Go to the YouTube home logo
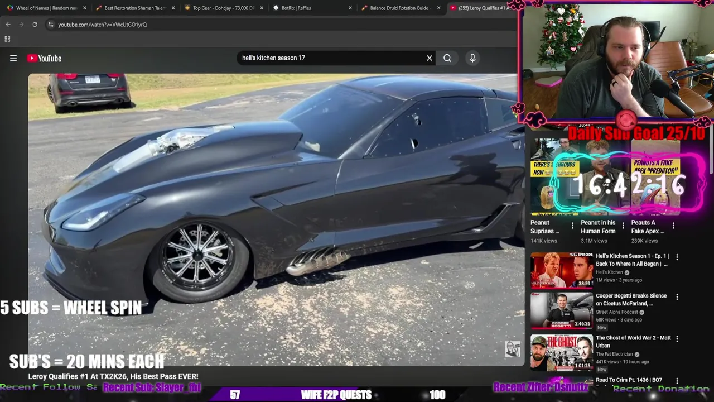The image size is (714, 402). [44, 58]
